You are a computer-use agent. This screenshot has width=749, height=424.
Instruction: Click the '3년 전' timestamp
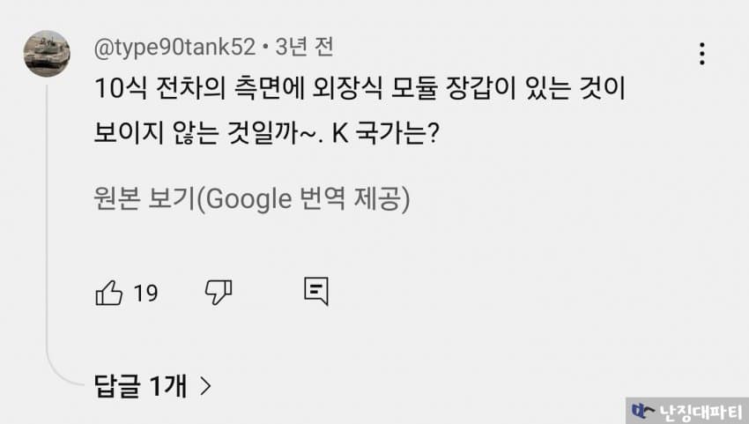click(305, 47)
